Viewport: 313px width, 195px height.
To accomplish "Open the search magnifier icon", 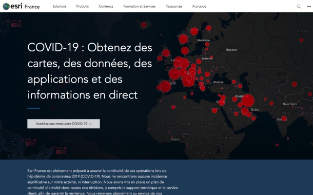I will point(299,7).
